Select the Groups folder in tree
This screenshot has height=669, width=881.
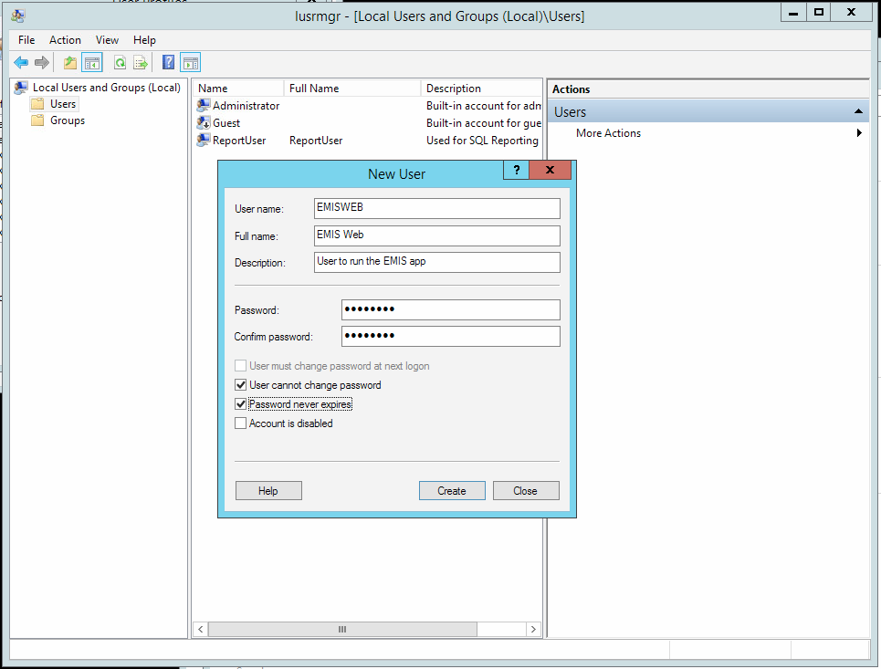(67, 120)
